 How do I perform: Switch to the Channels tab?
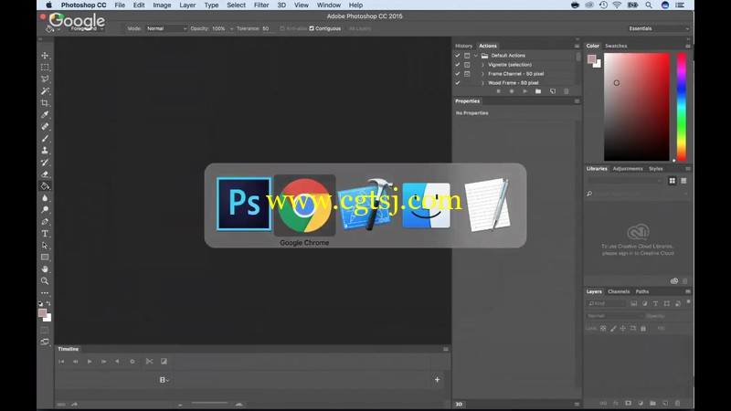coord(619,291)
